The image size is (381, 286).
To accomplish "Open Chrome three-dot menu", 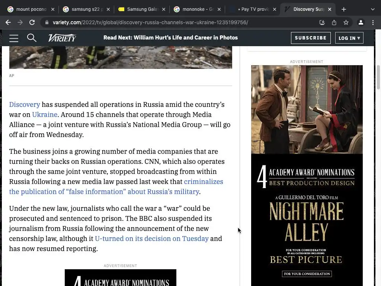I will pyautogui.click(x=373, y=22).
